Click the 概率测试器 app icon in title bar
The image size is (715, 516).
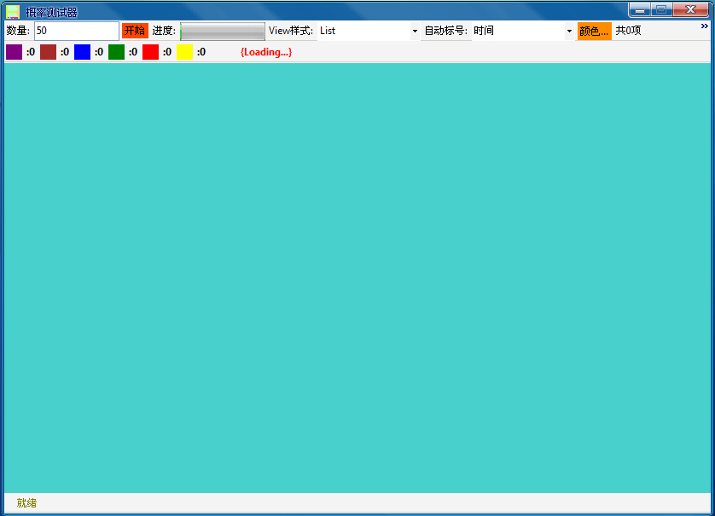pyautogui.click(x=13, y=12)
